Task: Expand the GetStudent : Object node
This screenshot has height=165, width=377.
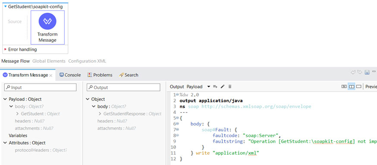Action: 17,114
